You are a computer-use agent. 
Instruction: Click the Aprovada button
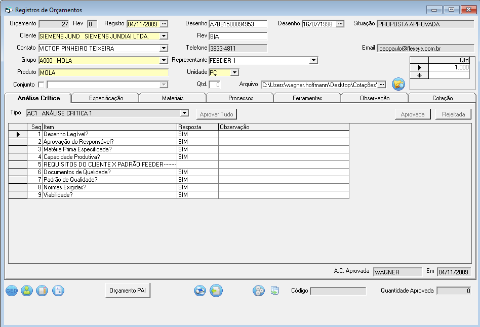pyautogui.click(x=413, y=114)
